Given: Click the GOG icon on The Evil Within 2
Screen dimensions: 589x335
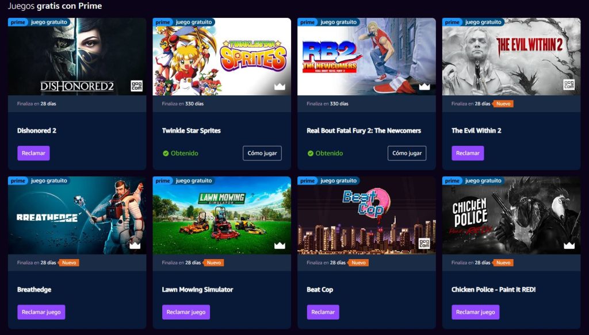Looking at the screenshot, I should point(569,85).
